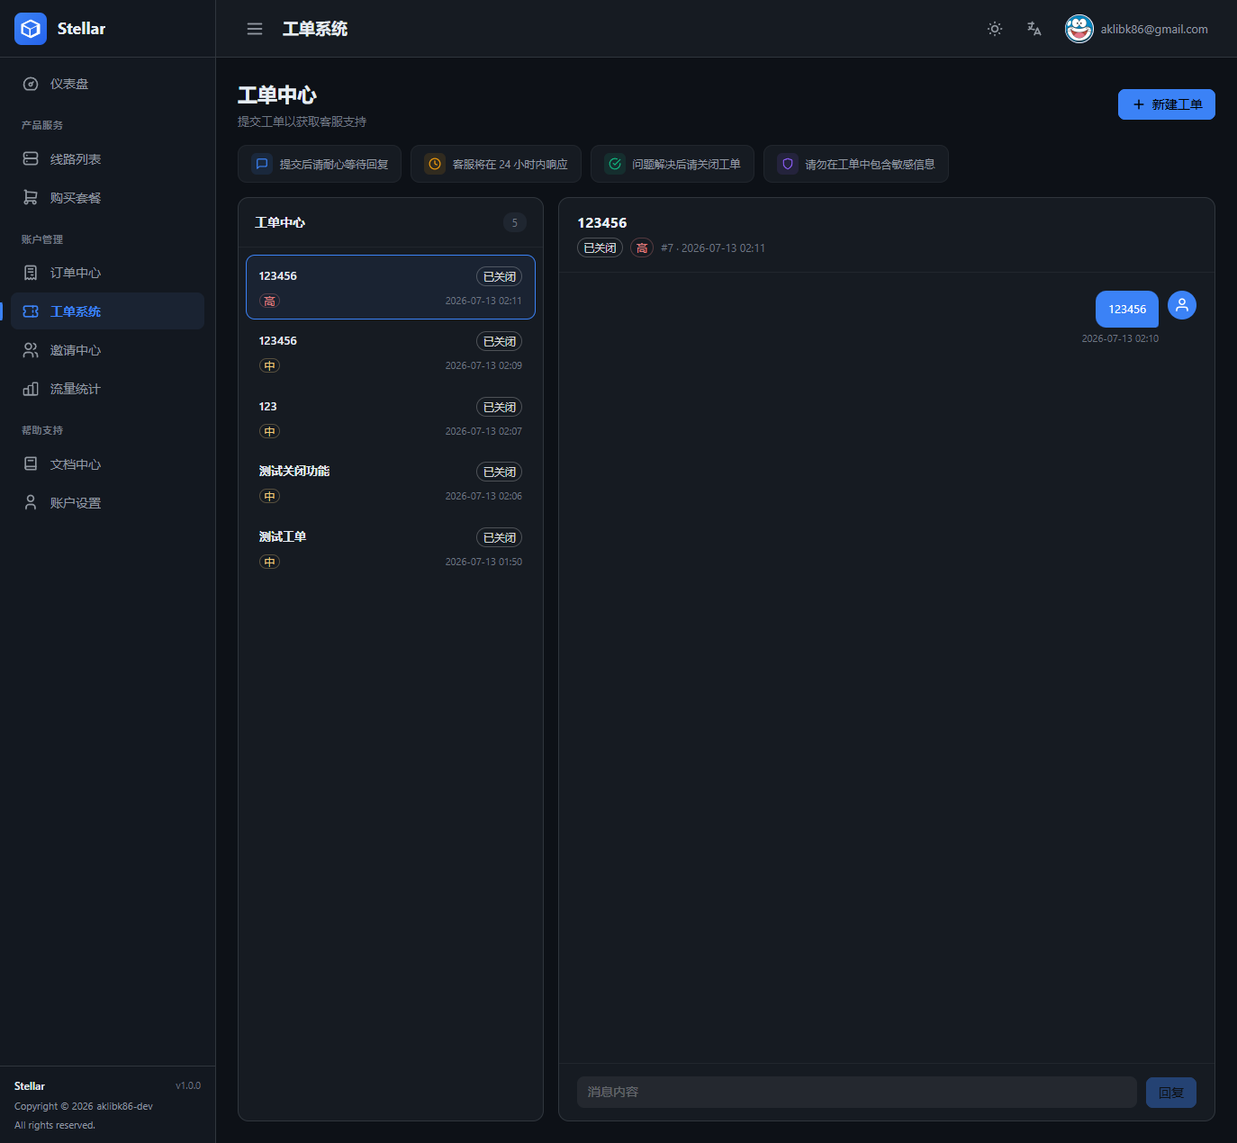1237x1143 pixels.
Task: Create a ticket with 新建工单 button
Action: (1167, 104)
